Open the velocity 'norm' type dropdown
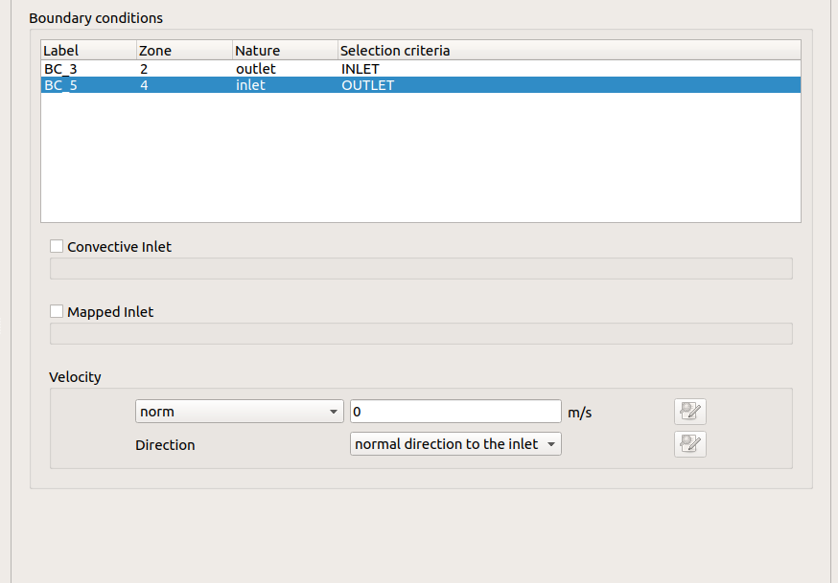Viewport: 838px width, 583px height. [239, 412]
